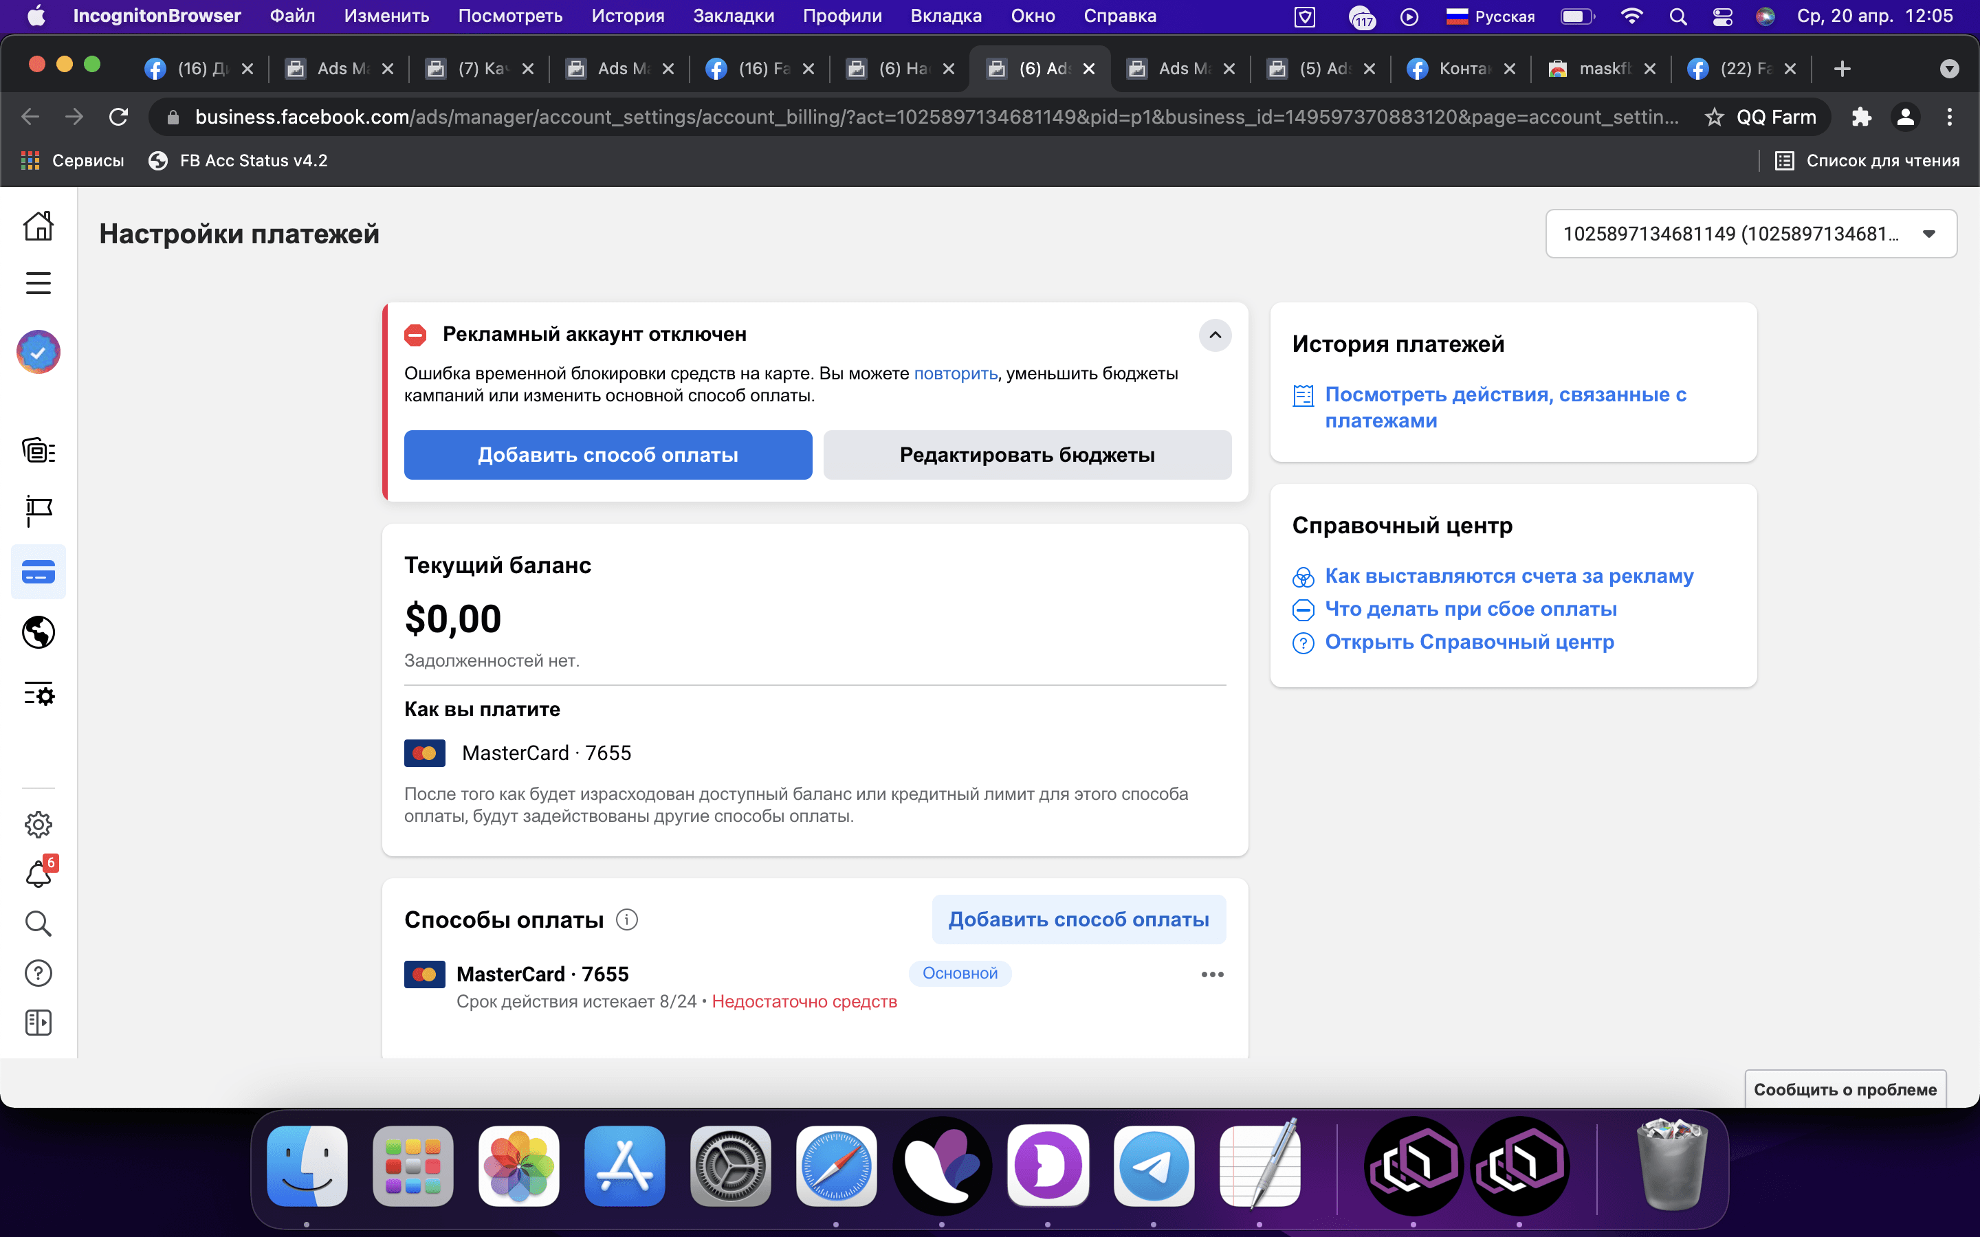Open ad account selector dropdown 1025897134681149
This screenshot has width=1980, height=1237.
[1751, 234]
